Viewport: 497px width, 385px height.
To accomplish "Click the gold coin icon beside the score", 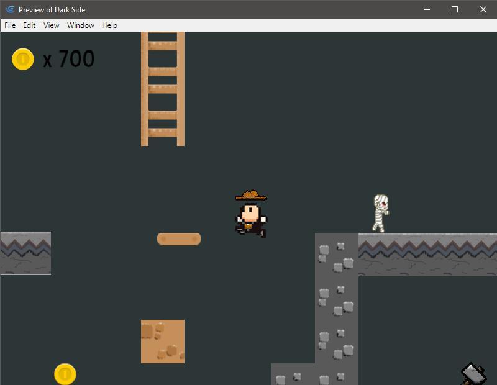I will (23, 59).
